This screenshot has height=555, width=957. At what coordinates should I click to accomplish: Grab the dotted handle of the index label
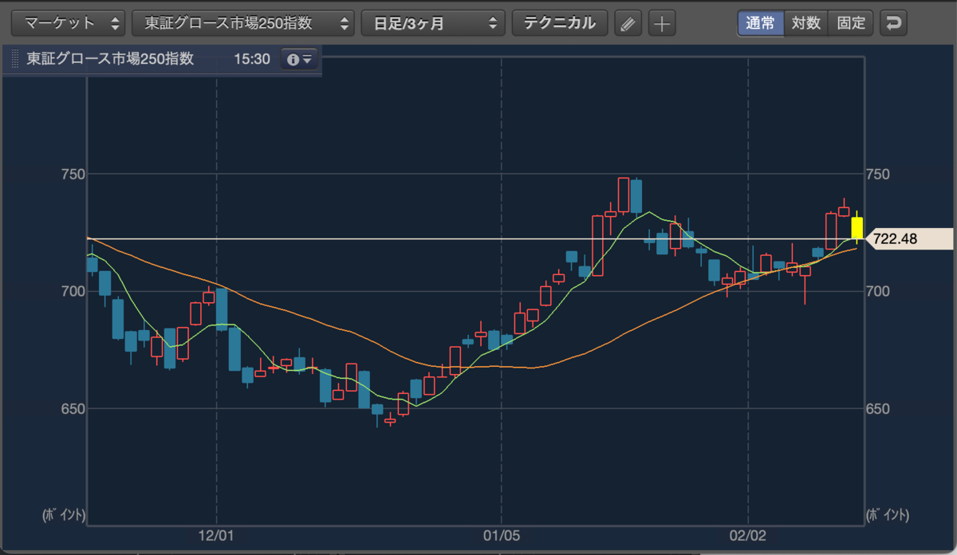coord(15,61)
